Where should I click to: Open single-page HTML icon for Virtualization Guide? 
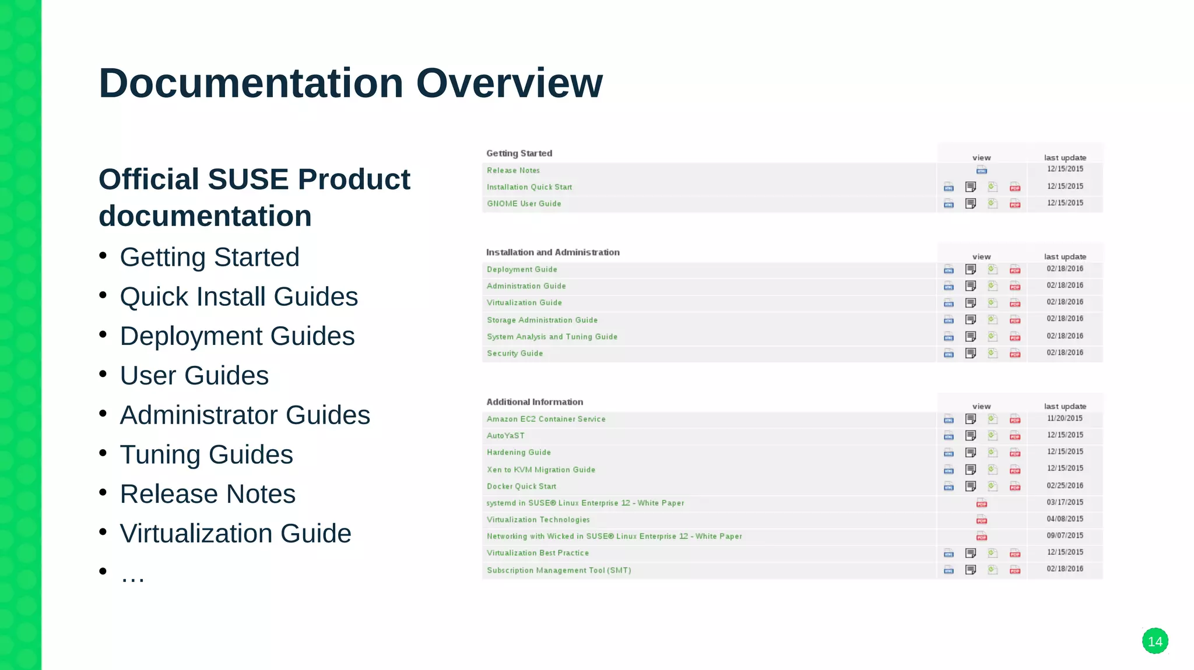971,303
